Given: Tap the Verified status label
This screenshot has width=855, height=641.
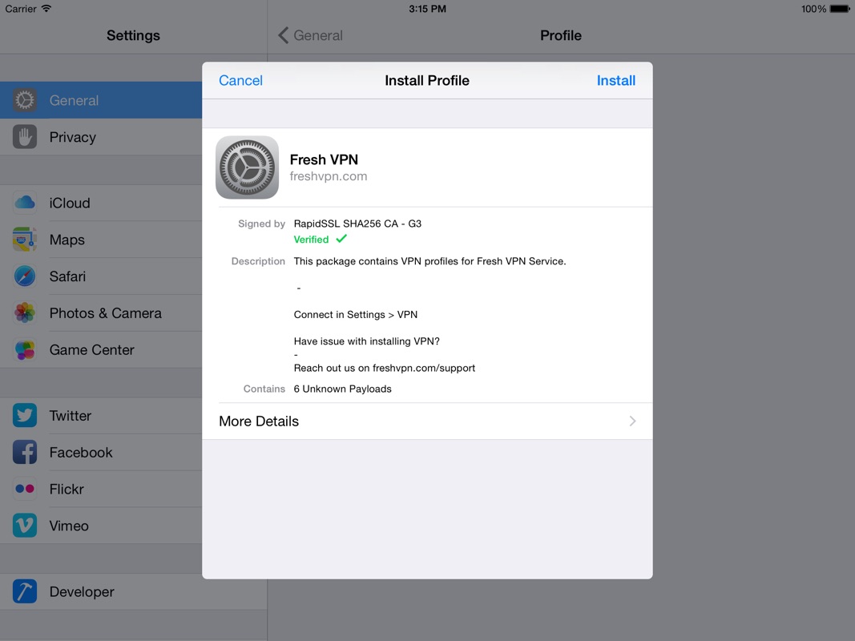Looking at the screenshot, I should [312, 240].
